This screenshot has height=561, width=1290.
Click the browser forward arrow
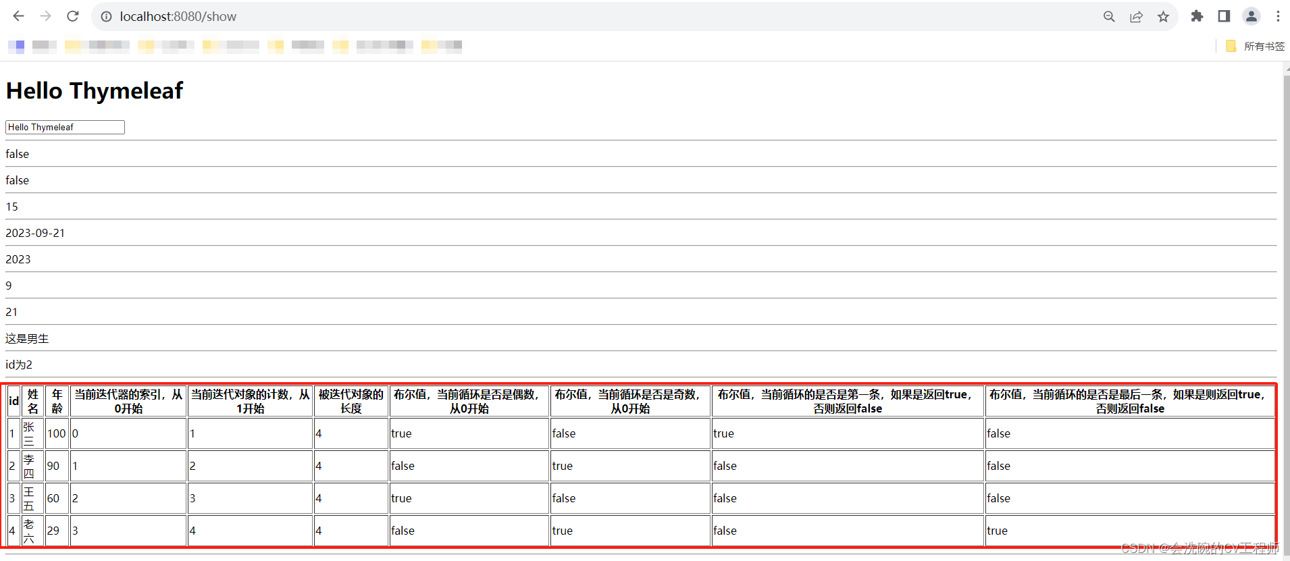(x=45, y=16)
